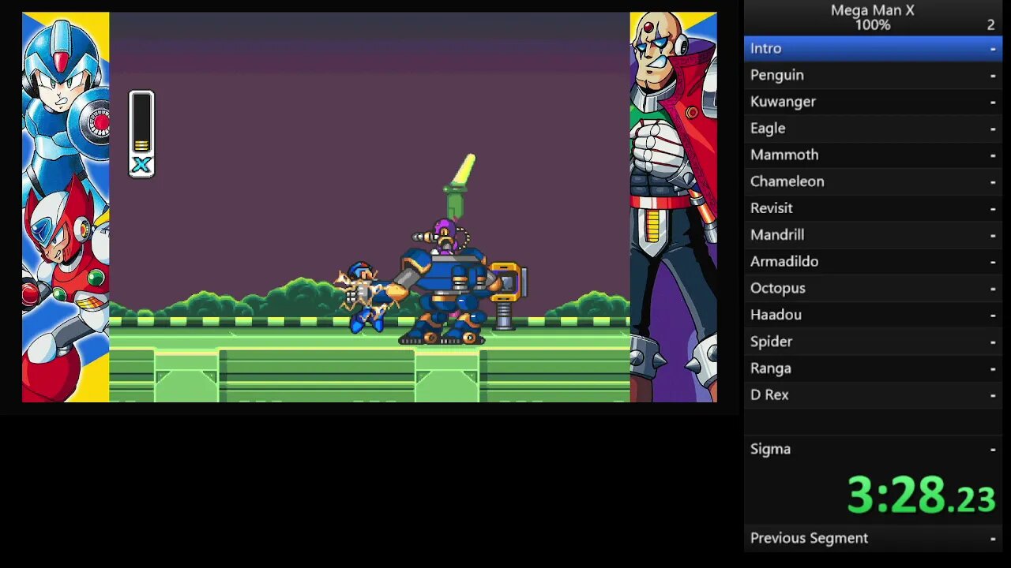The image size is (1011, 568).
Task: Select the Haadou split
Action: point(873,315)
